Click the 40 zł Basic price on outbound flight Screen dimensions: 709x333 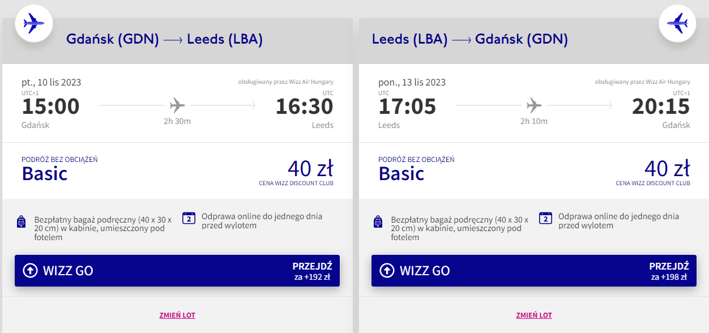pyautogui.click(x=310, y=168)
